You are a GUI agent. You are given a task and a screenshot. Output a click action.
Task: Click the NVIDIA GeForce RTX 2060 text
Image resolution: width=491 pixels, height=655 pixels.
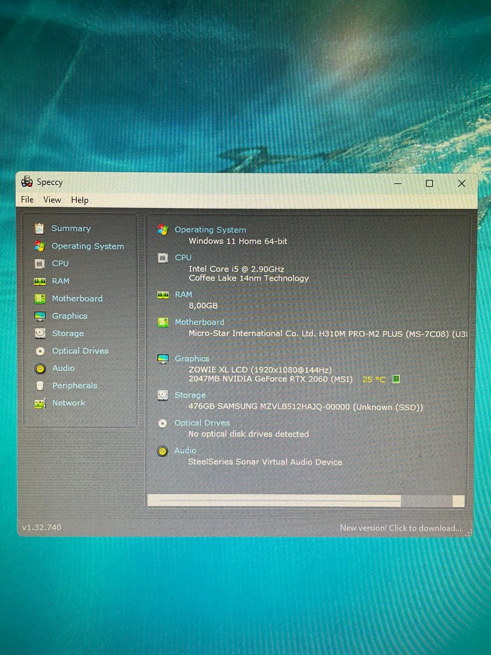pos(271,379)
